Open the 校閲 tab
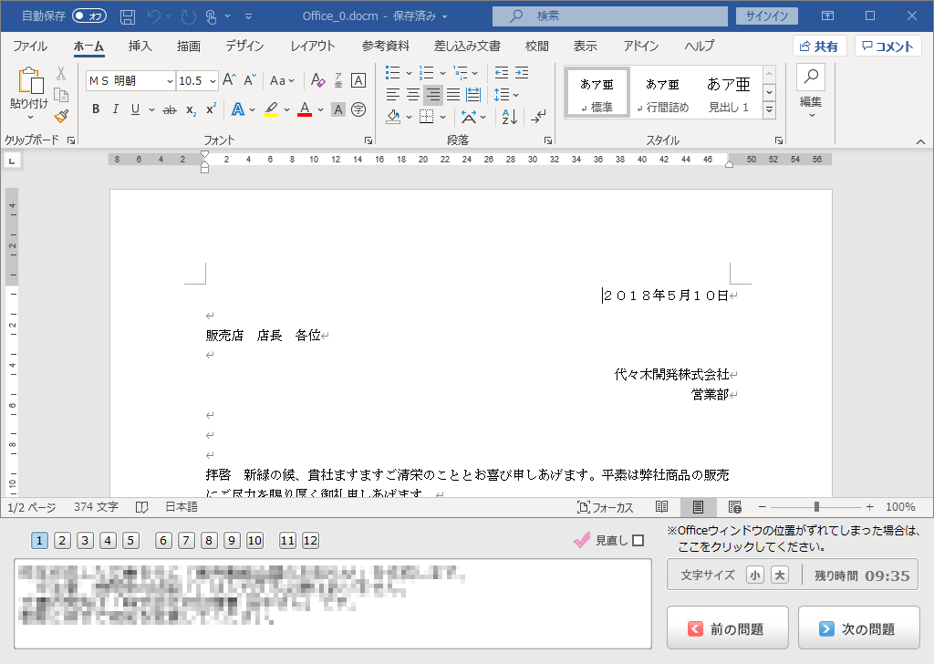Image resolution: width=934 pixels, height=664 pixels. click(x=536, y=47)
